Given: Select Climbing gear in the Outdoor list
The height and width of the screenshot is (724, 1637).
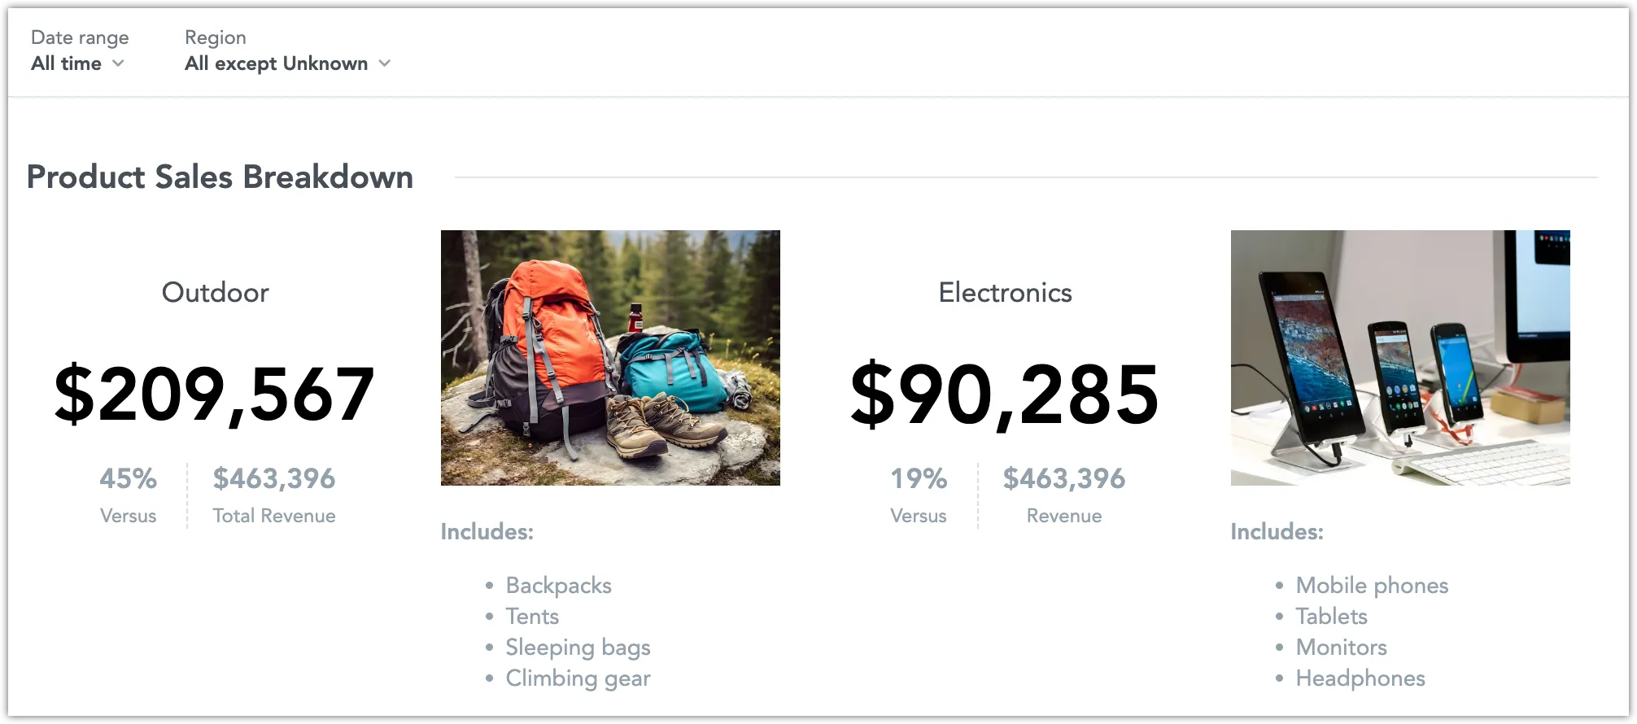Looking at the screenshot, I should click(x=578, y=678).
